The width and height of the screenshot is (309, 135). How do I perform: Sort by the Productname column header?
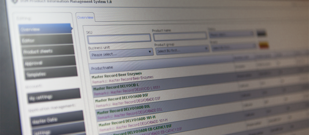coord(102,67)
